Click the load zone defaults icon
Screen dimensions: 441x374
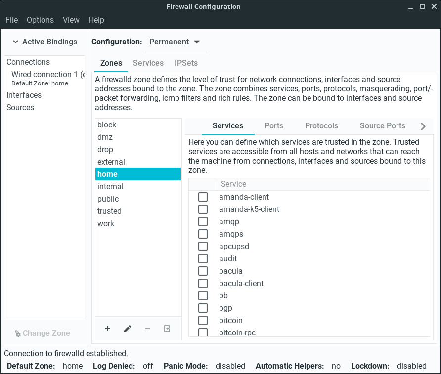(167, 329)
